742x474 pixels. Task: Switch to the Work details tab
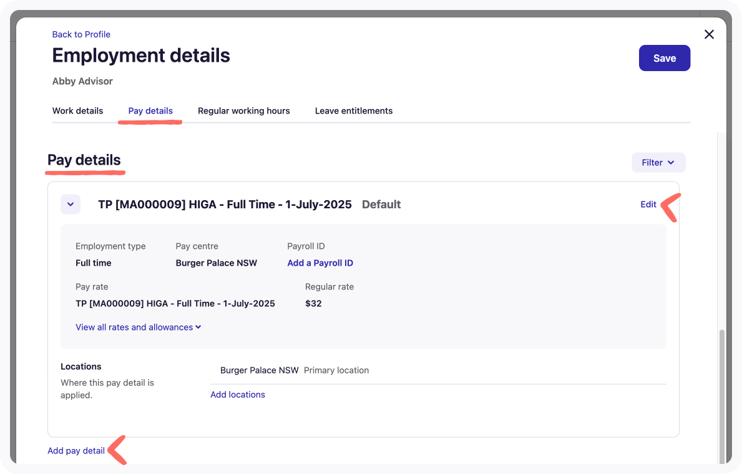[x=77, y=110]
